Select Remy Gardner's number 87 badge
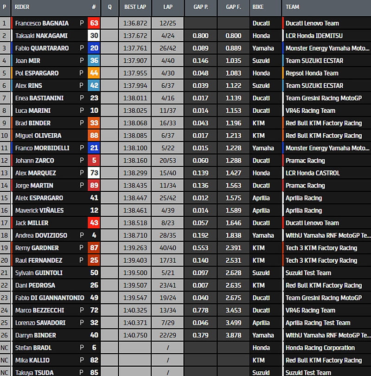 pos(94,248)
